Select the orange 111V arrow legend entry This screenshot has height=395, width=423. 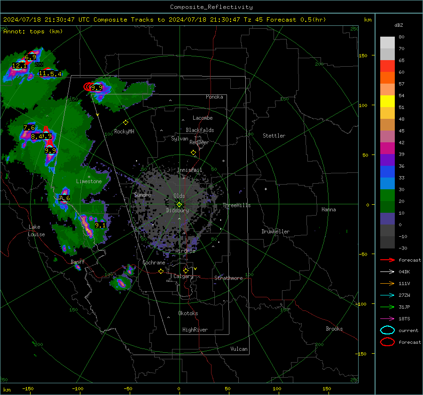pyautogui.click(x=387, y=283)
